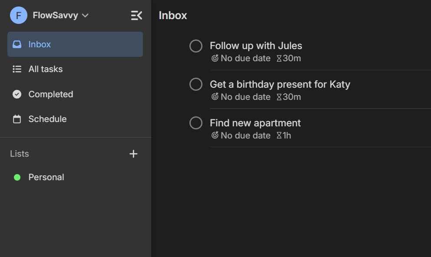
Task: Click the green dot next to Personal
Action: [x=17, y=177]
